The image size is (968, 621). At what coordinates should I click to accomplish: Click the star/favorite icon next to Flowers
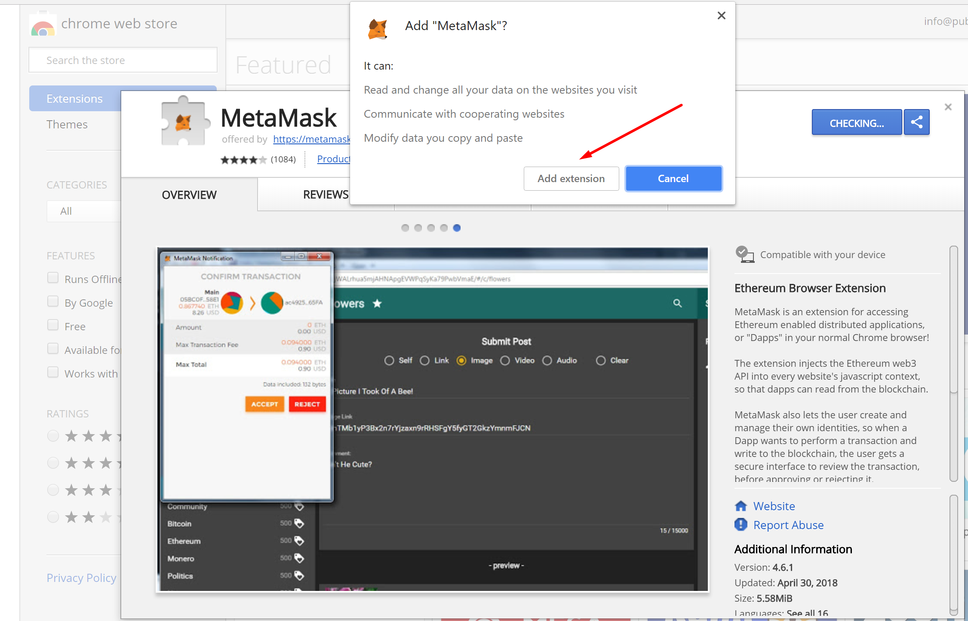click(387, 302)
